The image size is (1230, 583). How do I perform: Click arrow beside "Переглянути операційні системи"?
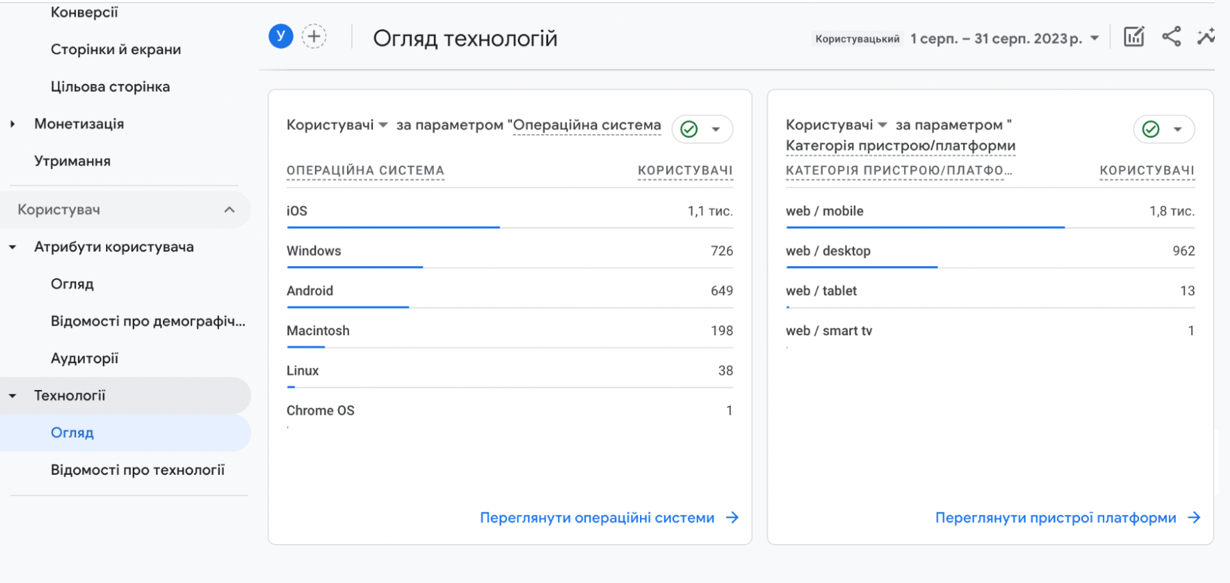[732, 518]
